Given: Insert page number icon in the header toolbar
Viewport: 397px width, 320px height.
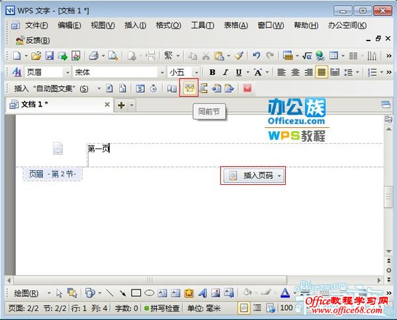Looking at the screenshot, I should 109,89.
